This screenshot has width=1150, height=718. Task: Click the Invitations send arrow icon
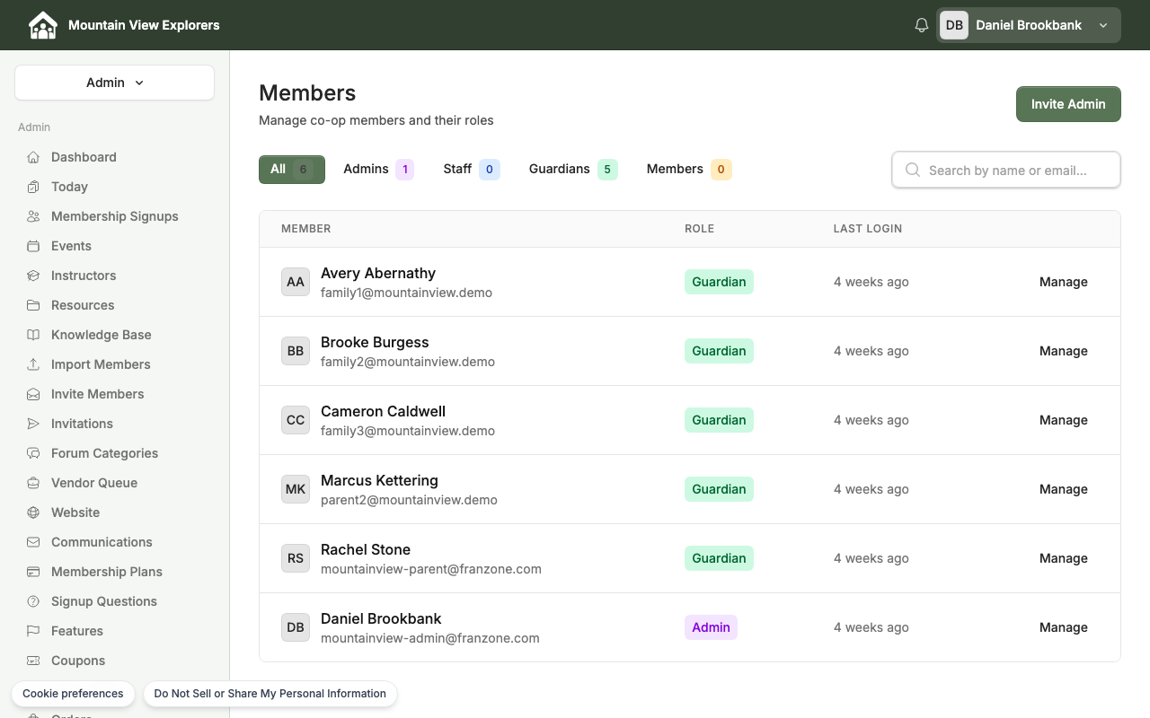pos(33,424)
